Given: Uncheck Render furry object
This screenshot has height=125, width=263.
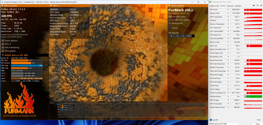Looking at the screenshot, I should pyautogui.click(x=170, y=20).
